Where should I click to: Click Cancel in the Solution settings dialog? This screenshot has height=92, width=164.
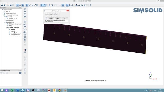[58, 18]
